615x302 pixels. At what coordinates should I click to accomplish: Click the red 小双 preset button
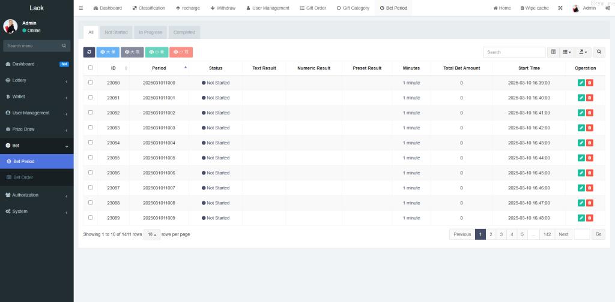tap(181, 52)
